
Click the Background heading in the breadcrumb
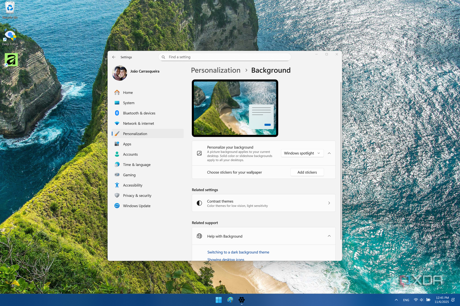(271, 70)
